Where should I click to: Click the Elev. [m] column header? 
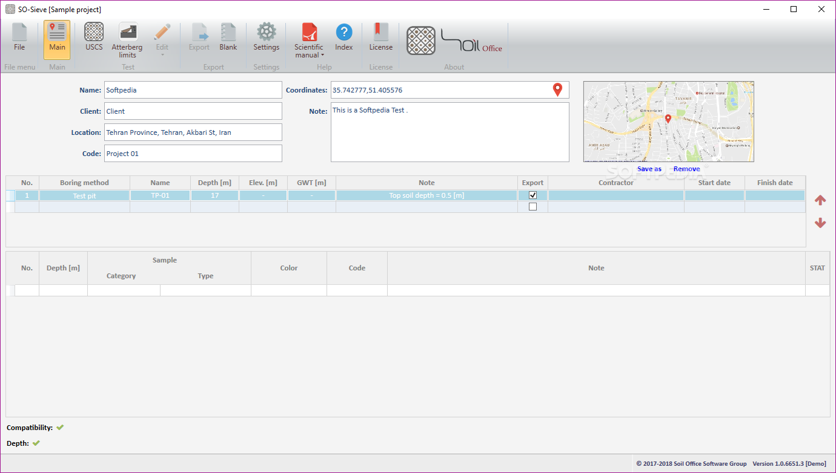click(x=263, y=183)
